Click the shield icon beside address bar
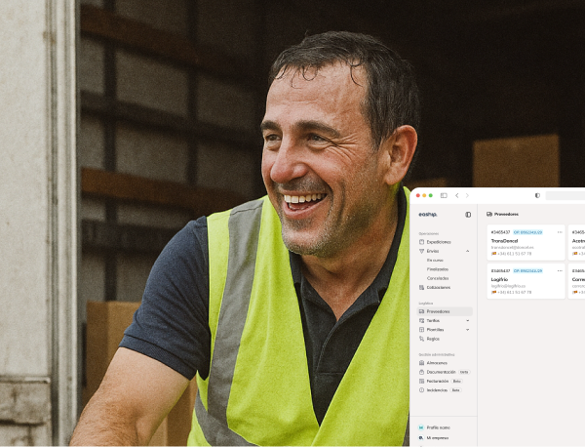 point(537,195)
